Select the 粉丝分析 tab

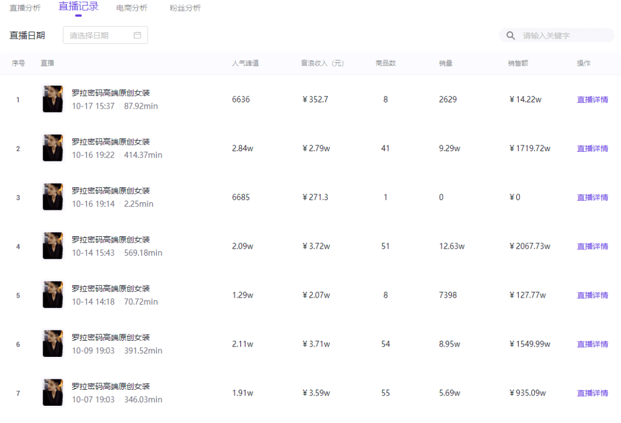click(185, 8)
